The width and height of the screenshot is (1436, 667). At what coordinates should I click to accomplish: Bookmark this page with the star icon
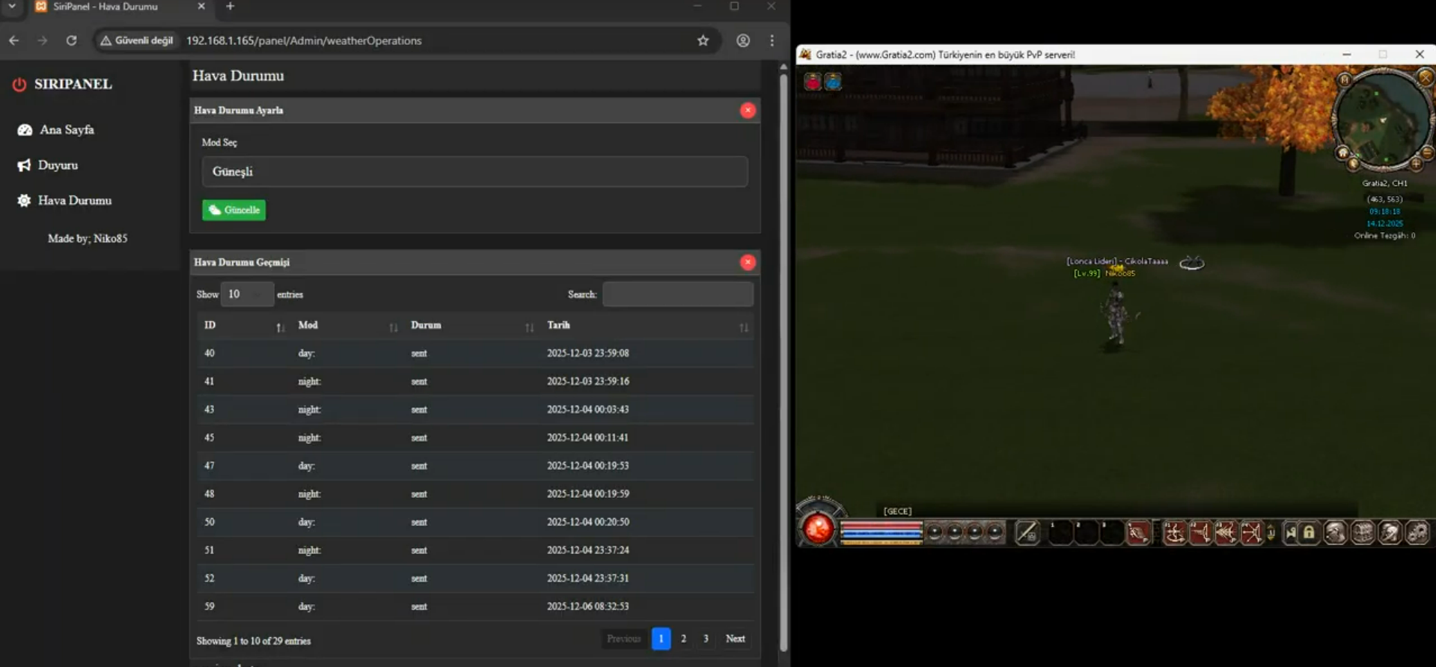703,40
